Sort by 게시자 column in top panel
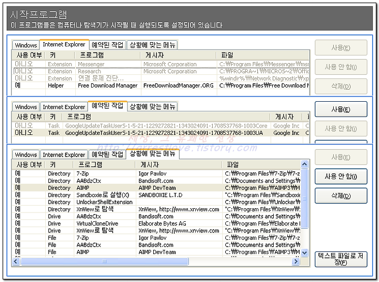379x282 pixels. [178, 55]
